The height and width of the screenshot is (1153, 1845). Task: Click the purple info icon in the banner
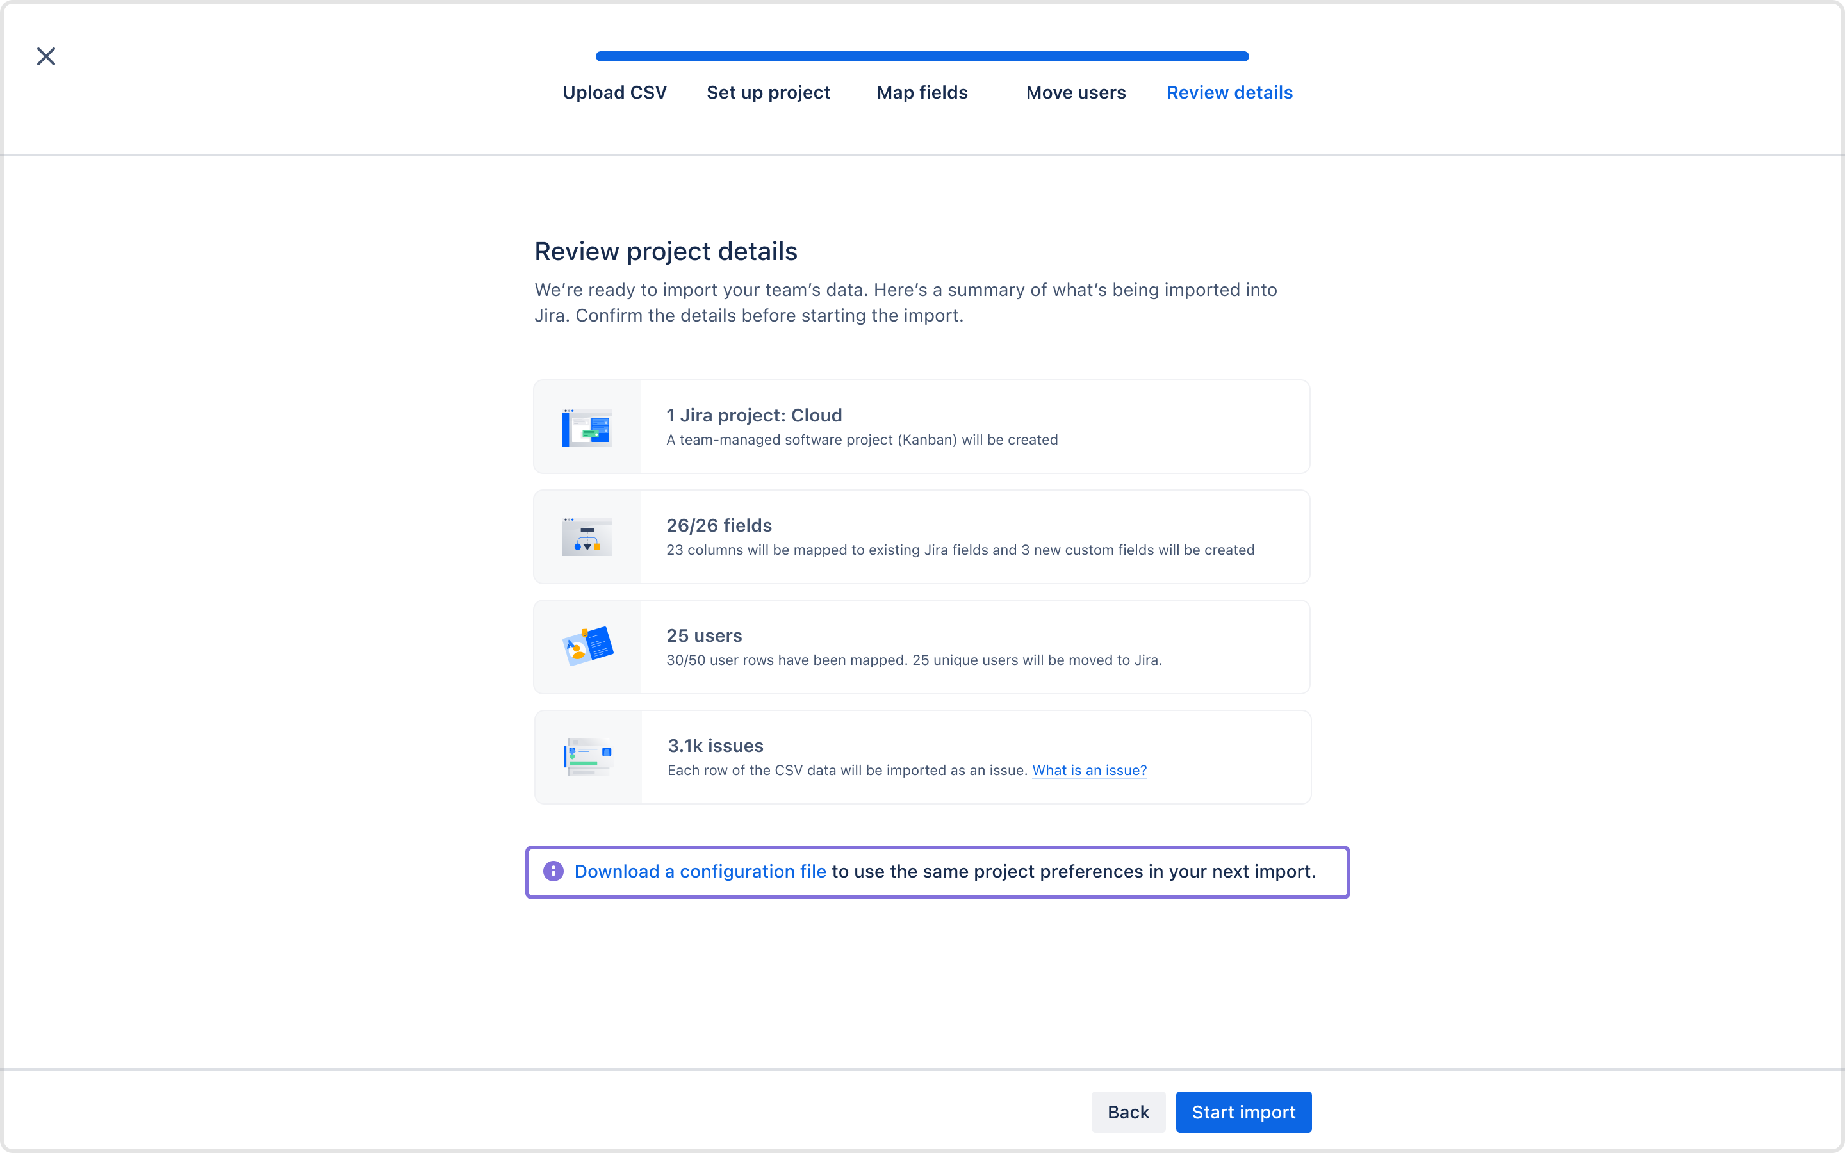[553, 871]
